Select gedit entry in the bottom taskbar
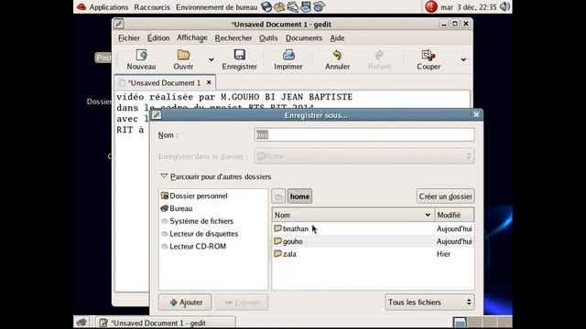 pyautogui.click(x=166, y=323)
